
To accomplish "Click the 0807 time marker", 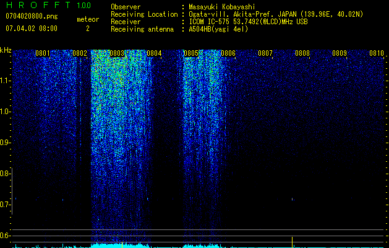I will (265, 53).
